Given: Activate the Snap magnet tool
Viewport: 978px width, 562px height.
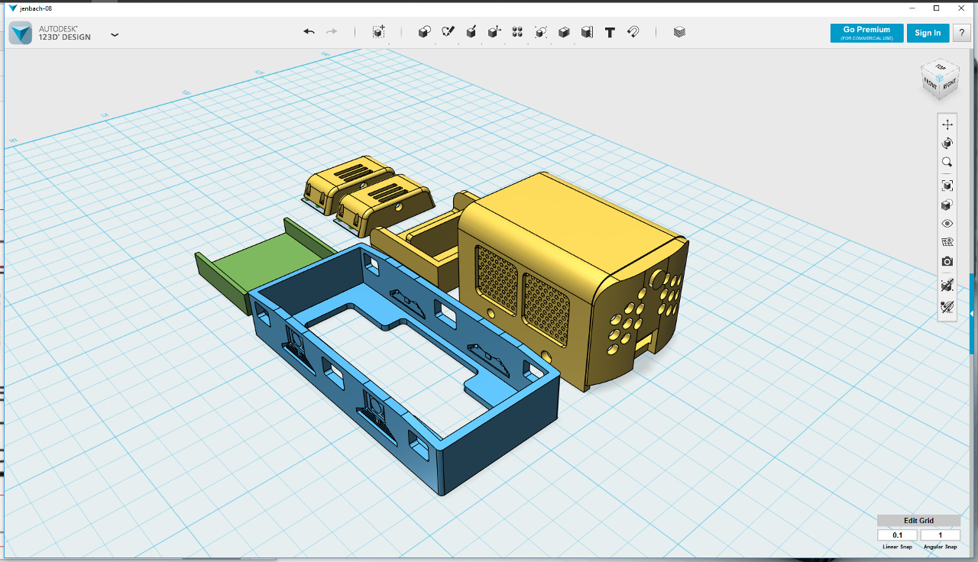Looking at the screenshot, I should (x=633, y=32).
